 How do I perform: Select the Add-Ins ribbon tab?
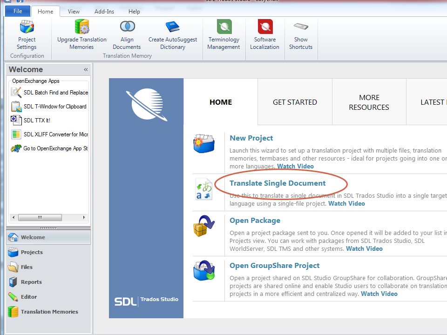point(104,11)
